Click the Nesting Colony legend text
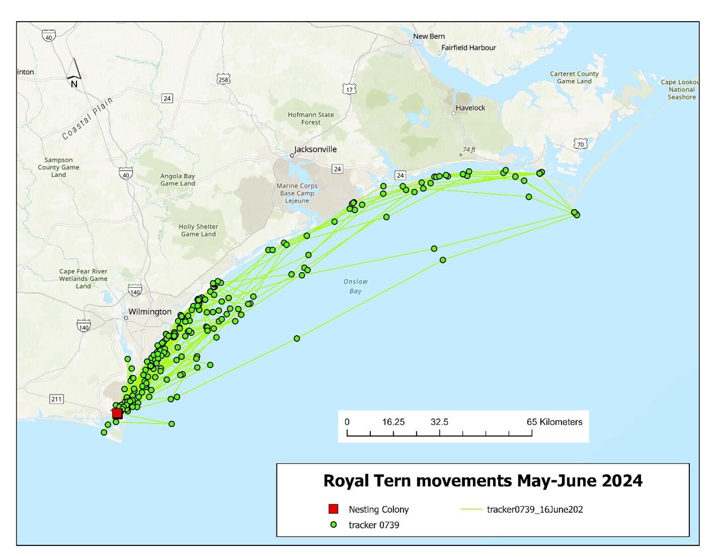The image size is (720, 557). click(x=379, y=509)
